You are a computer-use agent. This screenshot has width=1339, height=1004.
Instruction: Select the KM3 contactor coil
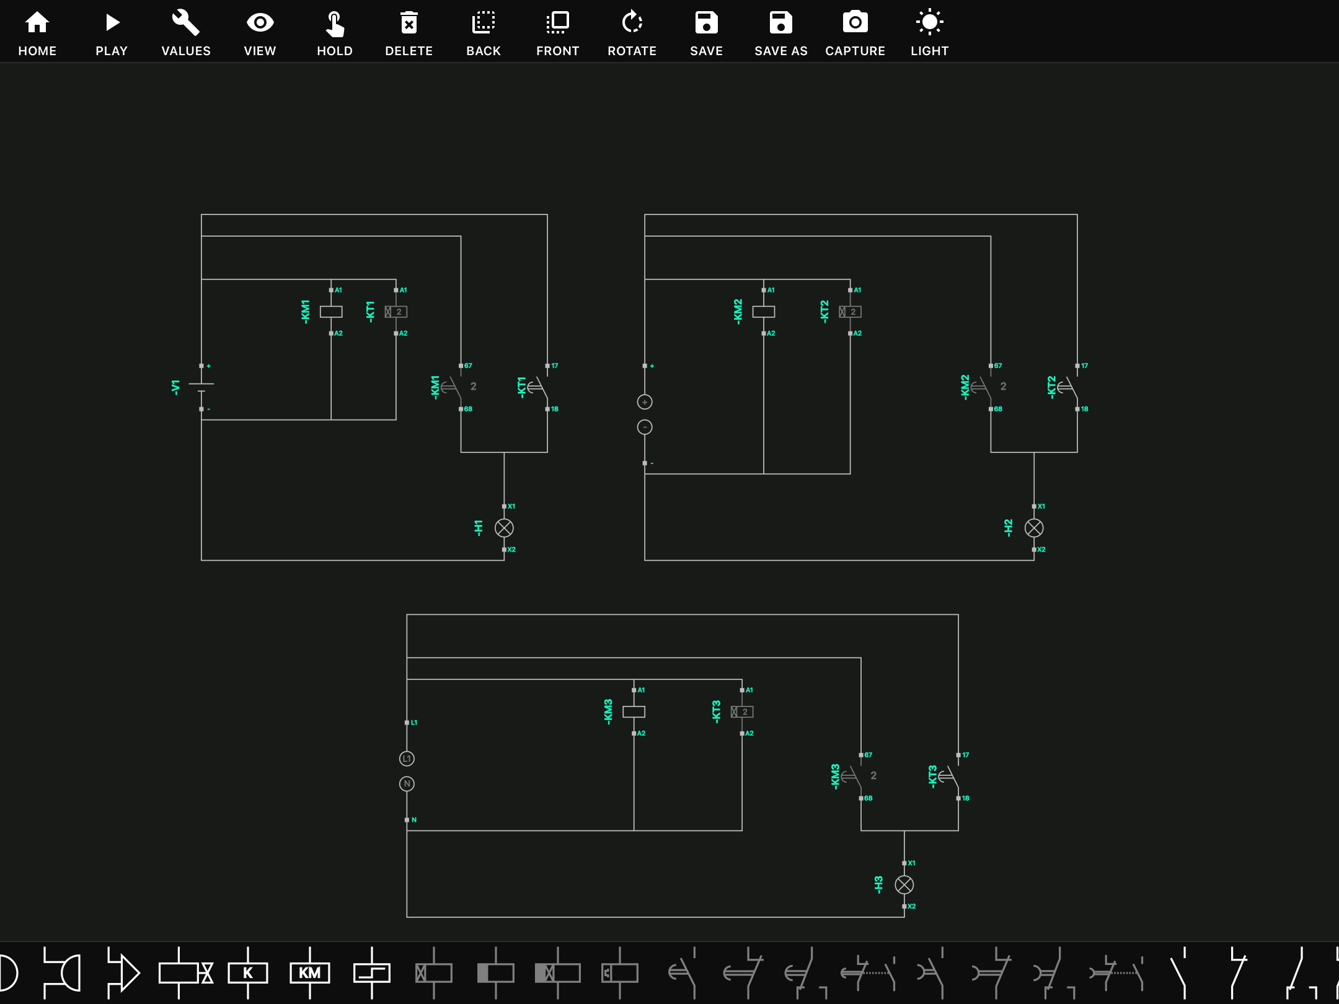coord(634,711)
